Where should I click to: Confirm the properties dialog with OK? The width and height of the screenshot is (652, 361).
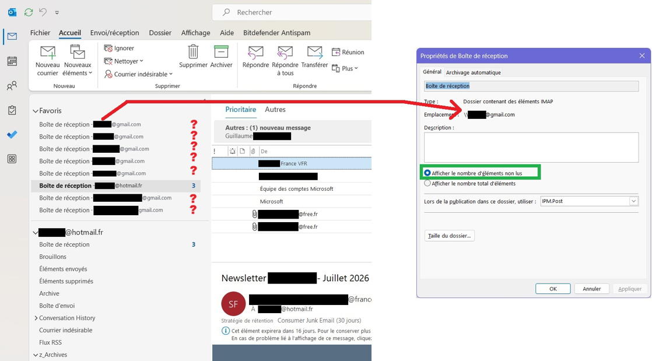[553, 289]
